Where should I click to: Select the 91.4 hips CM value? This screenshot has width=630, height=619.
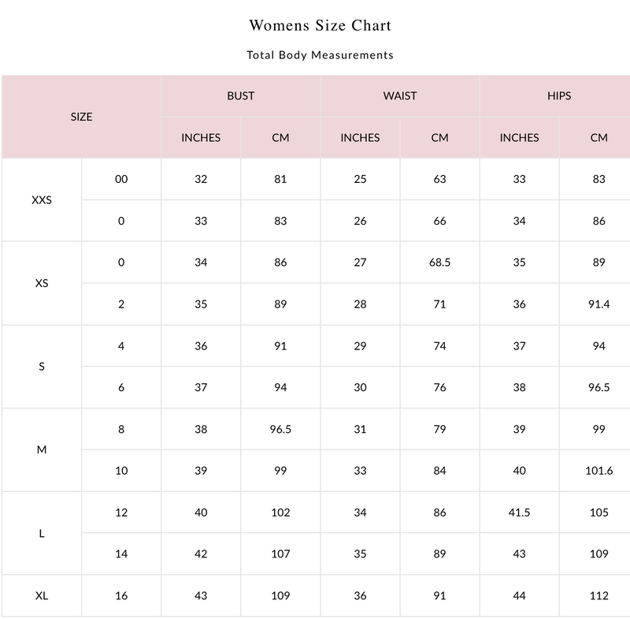point(598,304)
